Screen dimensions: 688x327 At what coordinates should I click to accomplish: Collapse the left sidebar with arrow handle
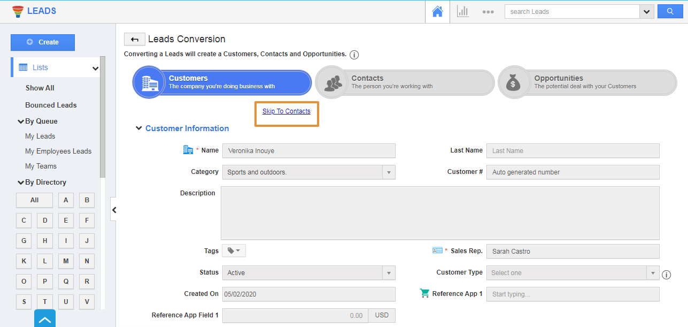tap(113, 210)
